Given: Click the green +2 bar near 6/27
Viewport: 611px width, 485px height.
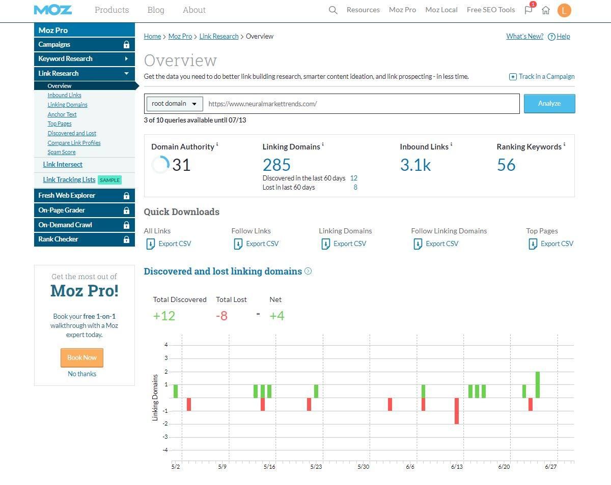Looking at the screenshot, I should (538, 385).
